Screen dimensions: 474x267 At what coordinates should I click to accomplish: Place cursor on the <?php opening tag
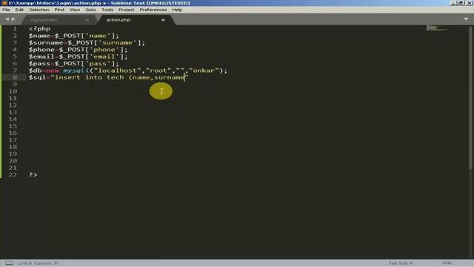(x=39, y=29)
